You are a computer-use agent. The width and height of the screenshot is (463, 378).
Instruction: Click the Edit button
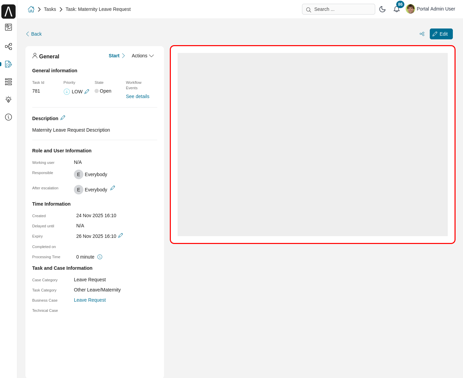[x=441, y=34]
